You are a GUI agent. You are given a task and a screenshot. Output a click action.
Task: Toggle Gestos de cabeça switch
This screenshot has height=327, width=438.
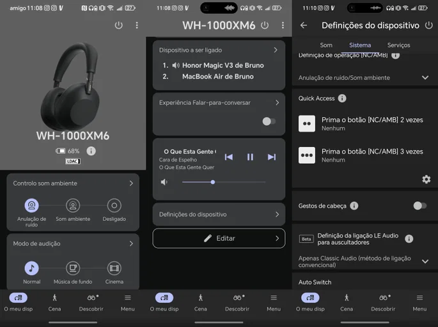click(x=420, y=206)
